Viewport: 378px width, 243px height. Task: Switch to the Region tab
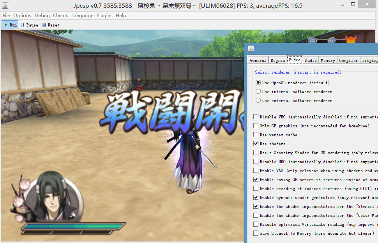(x=277, y=60)
